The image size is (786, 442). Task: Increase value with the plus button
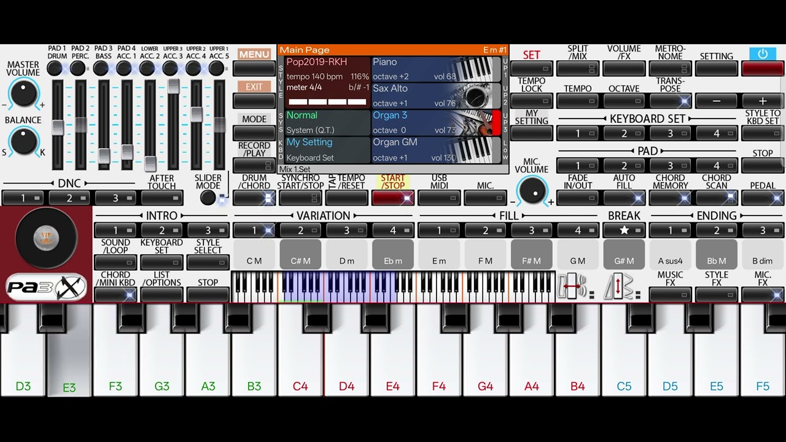pos(763,101)
